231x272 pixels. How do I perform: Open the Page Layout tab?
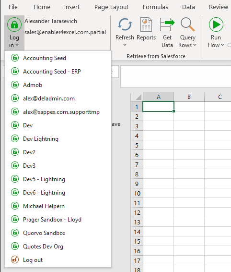coord(111,7)
